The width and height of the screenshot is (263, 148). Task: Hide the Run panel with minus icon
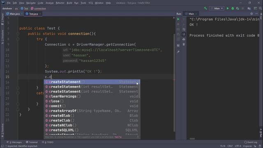[x=256, y=14]
